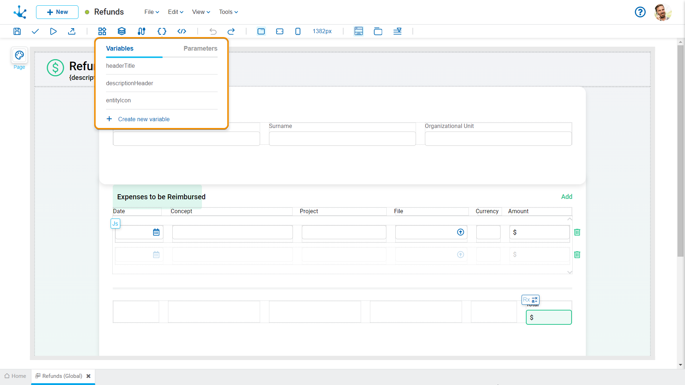The image size is (685, 385).
Task: Click the Undo arrow icon
Action: (213, 31)
